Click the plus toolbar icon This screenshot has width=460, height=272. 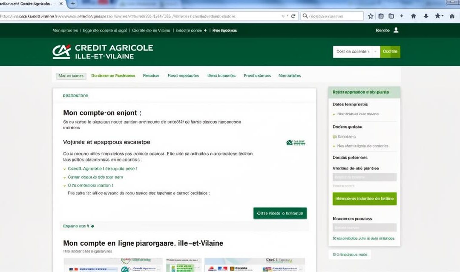[402, 16]
